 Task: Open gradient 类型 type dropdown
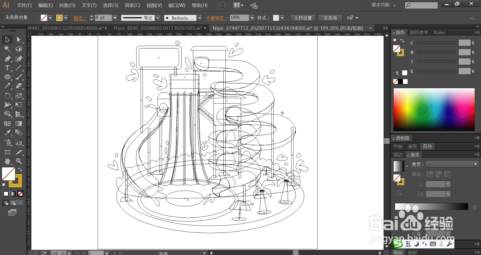point(475,164)
